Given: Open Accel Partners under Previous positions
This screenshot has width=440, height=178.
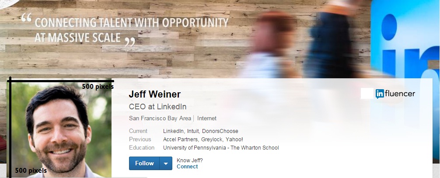Looking at the screenshot, I should pyautogui.click(x=180, y=140).
